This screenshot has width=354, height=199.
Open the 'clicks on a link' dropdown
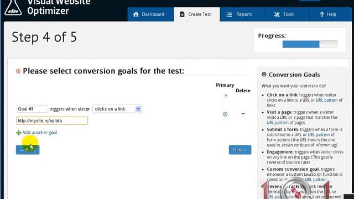(117, 109)
